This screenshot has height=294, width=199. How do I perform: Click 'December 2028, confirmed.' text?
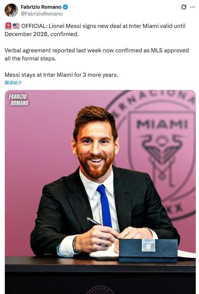(x=42, y=34)
